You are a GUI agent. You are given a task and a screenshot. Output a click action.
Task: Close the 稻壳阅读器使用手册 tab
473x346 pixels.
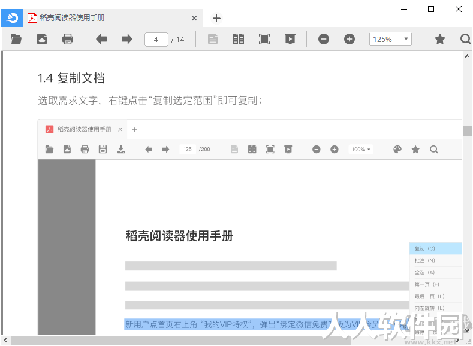tap(194, 18)
